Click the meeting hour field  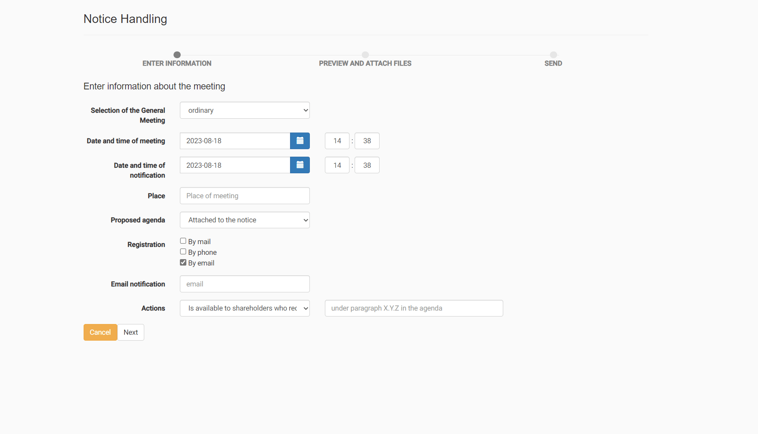pyautogui.click(x=337, y=141)
